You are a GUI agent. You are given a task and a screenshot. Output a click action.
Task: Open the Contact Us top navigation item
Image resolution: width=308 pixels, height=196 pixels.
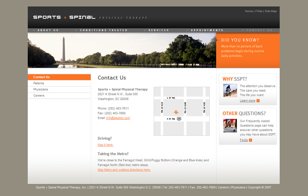(259, 30)
